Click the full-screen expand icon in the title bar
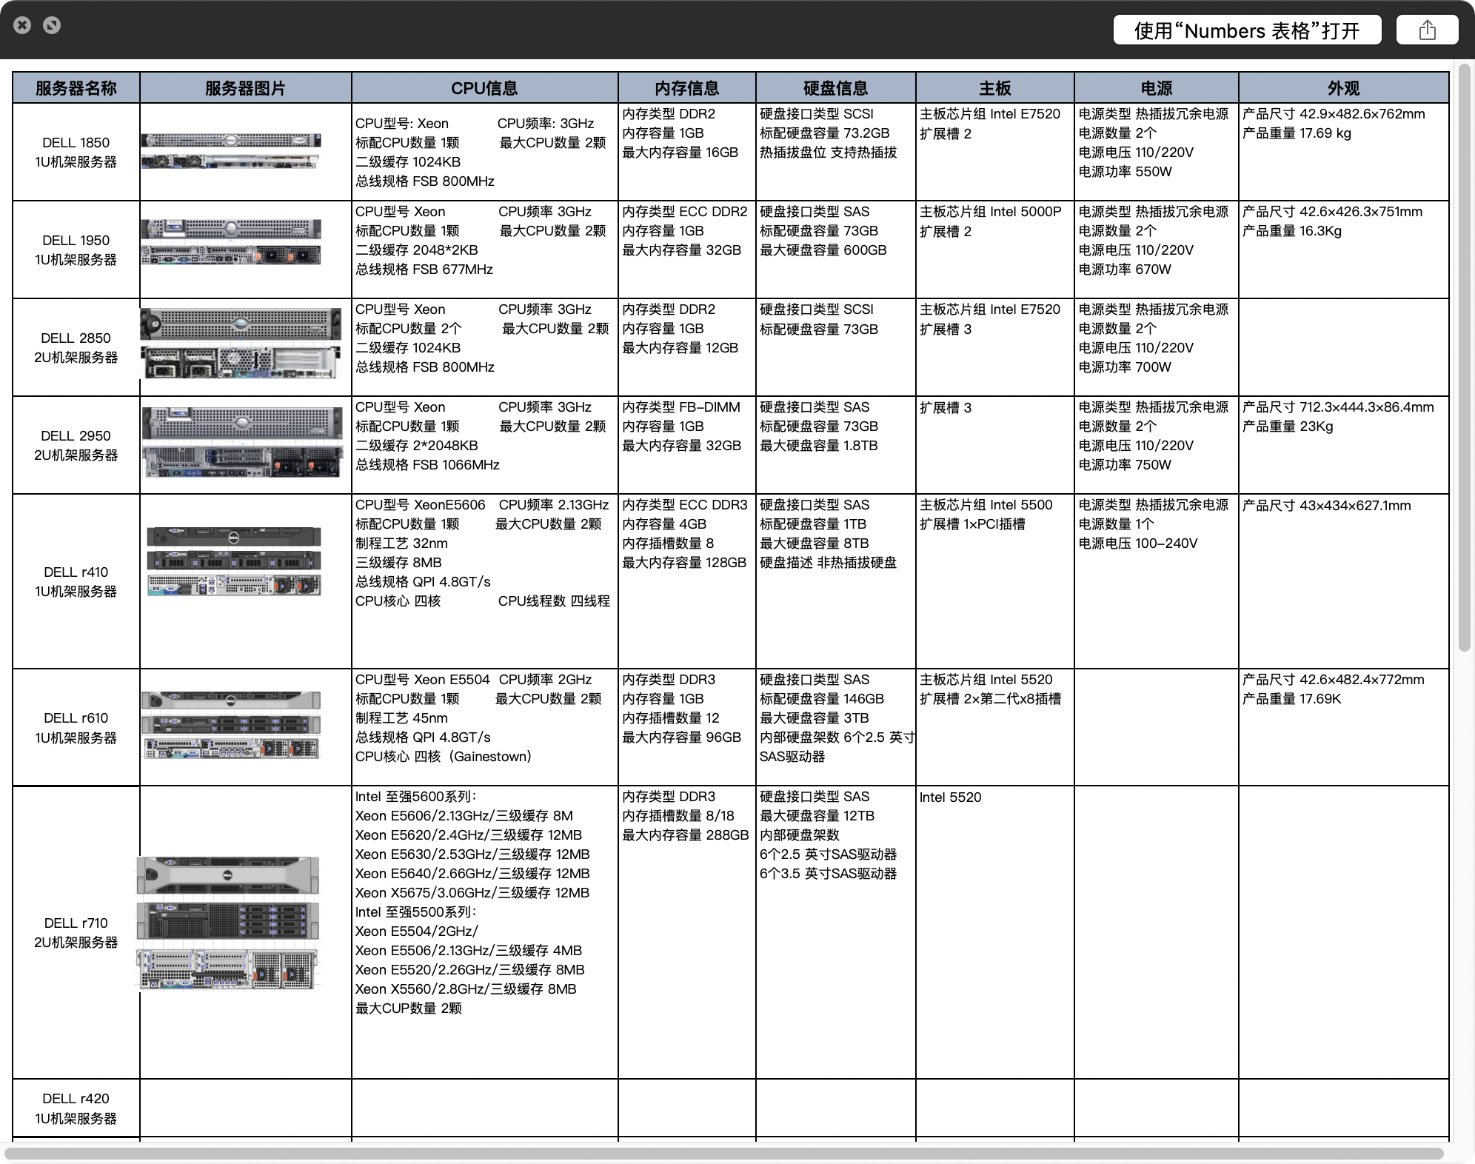 pos(52,25)
